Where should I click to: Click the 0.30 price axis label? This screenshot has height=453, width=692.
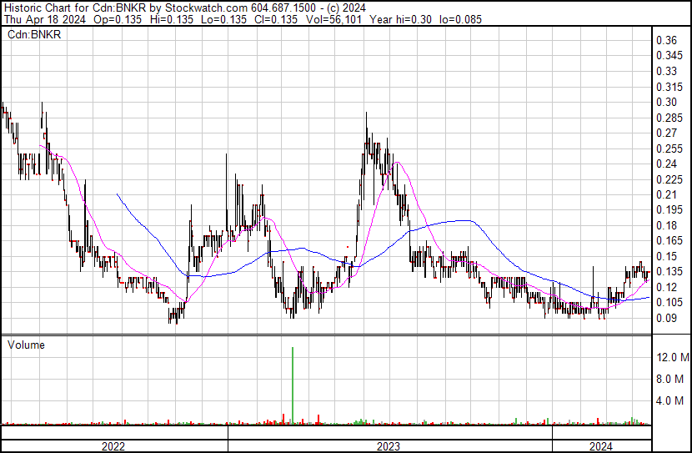pyautogui.click(x=665, y=103)
